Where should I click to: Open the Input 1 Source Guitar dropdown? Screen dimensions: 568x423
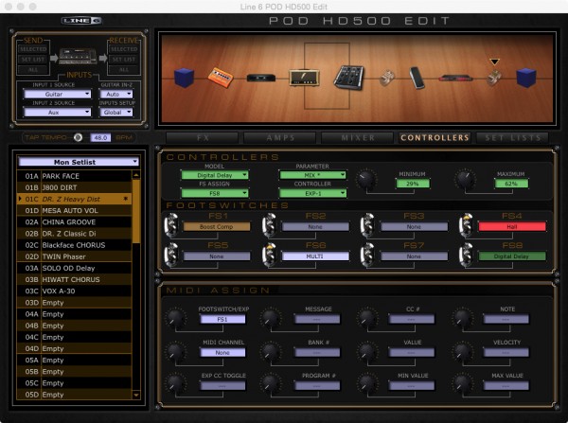(x=57, y=95)
